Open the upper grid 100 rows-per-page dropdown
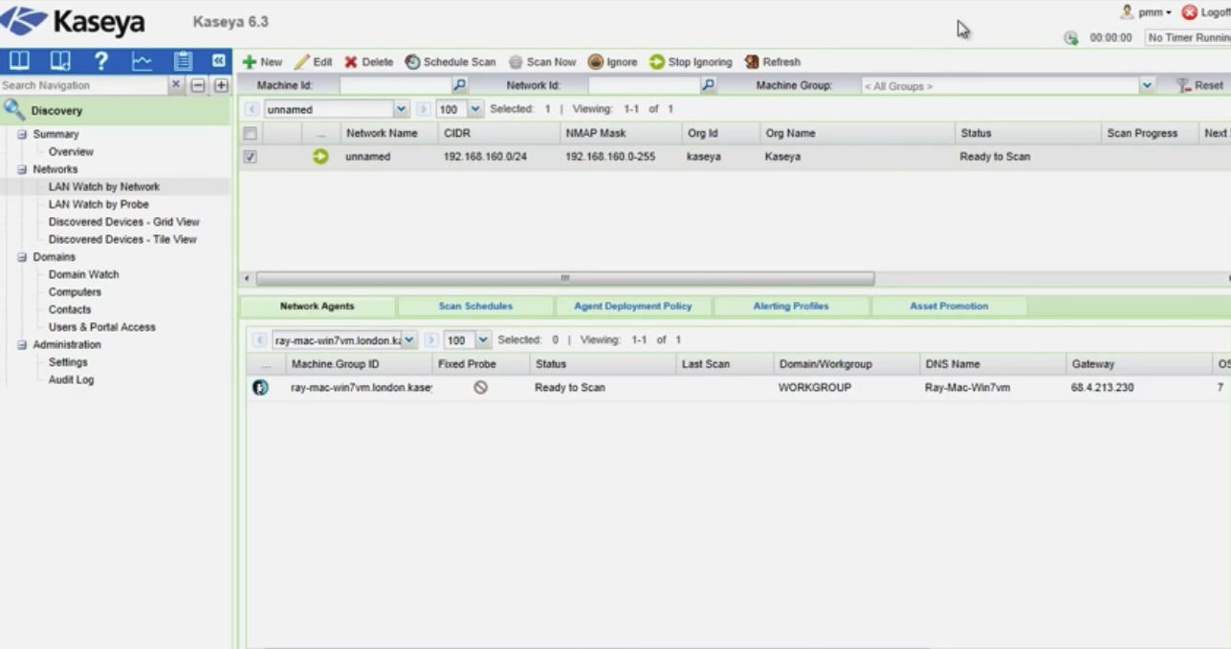This screenshot has height=649, width=1231. pos(476,109)
